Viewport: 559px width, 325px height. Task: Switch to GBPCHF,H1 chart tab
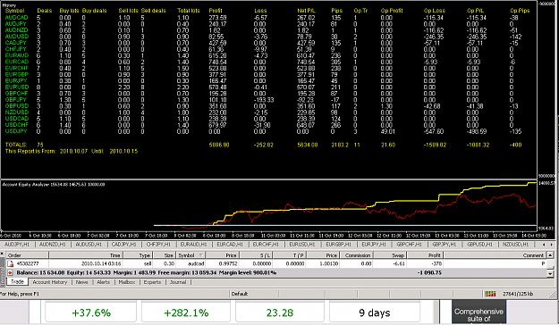[x=410, y=245]
